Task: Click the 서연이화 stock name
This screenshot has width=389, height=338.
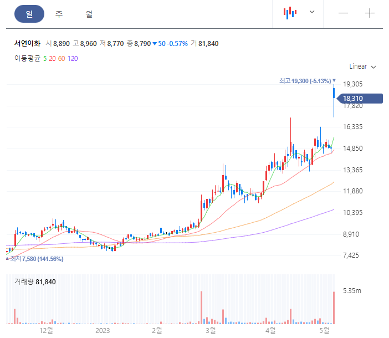Action: pyautogui.click(x=27, y=44)
